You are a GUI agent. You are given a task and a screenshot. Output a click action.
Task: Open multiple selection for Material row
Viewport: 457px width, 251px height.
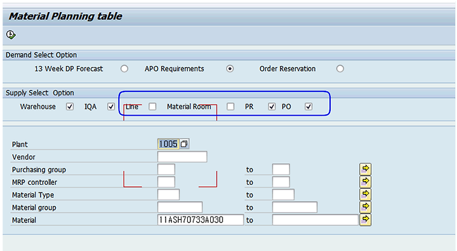[x=365, y=220]
